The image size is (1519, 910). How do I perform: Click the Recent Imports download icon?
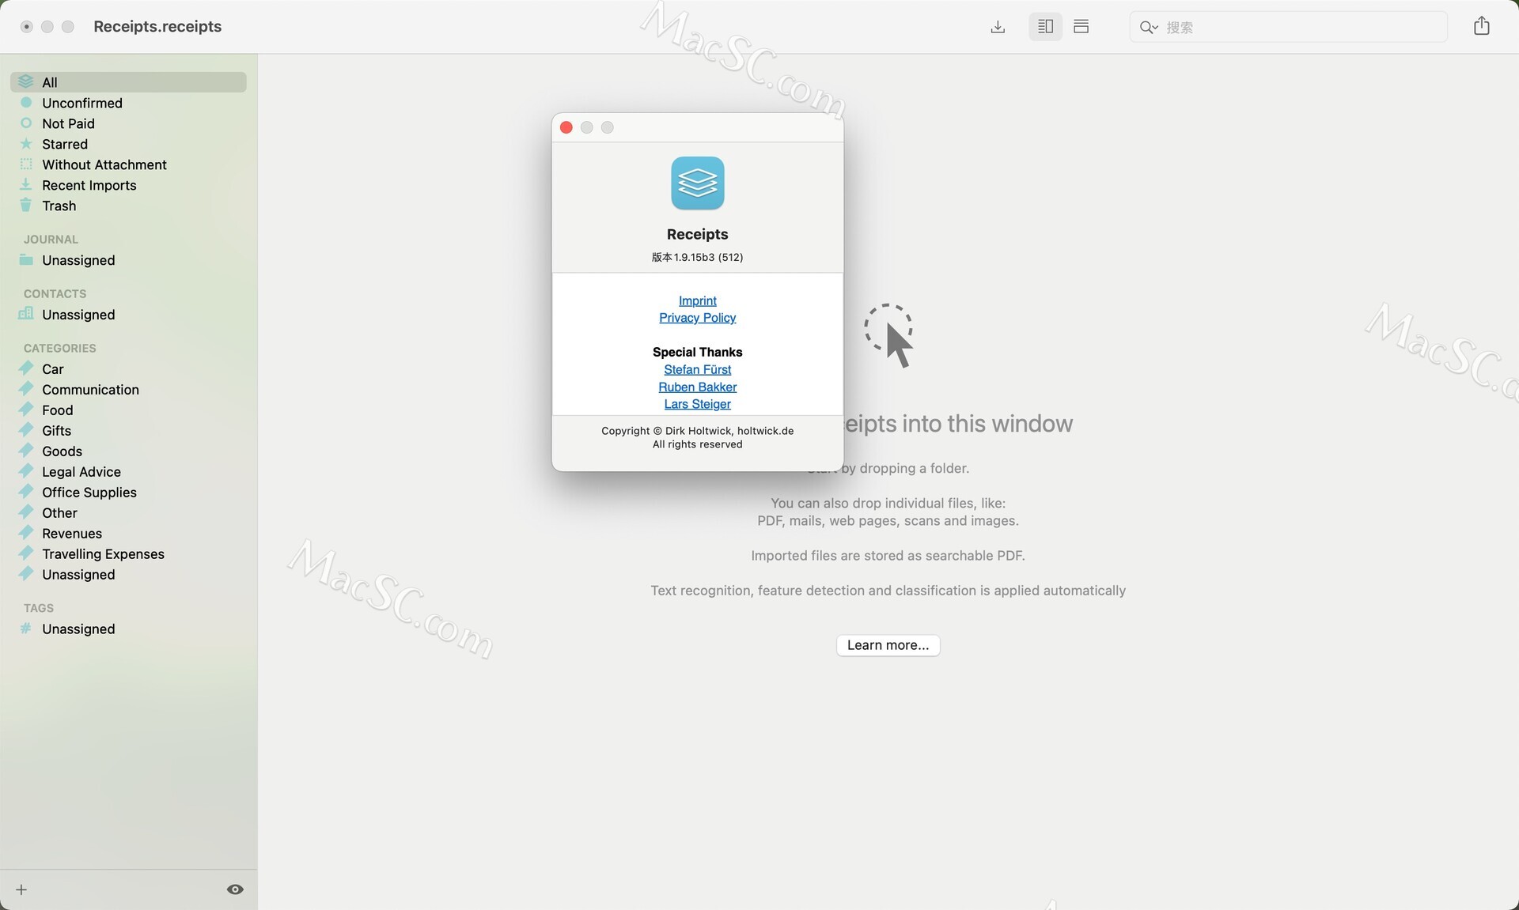coord(25,185)
